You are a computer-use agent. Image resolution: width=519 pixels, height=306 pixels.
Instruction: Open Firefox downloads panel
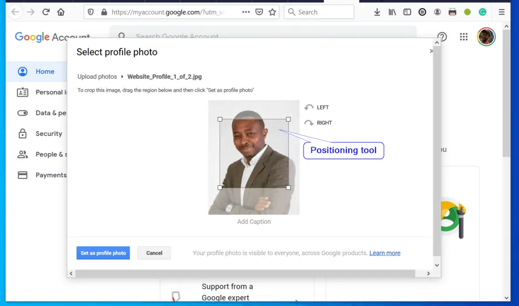[377, 12]
